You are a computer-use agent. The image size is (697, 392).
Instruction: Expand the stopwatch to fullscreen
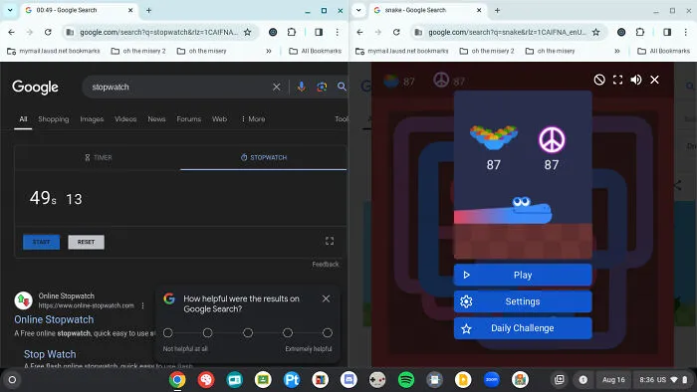(x=330, y=241)
